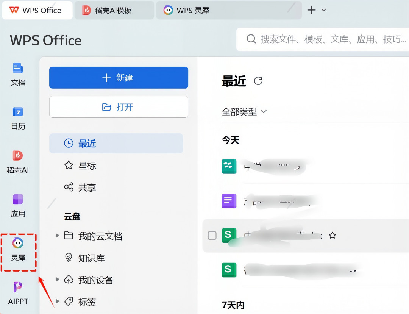Switch to the WPS Office tab
The width and height of the screenshot is (409, 314).
[37, 11]
